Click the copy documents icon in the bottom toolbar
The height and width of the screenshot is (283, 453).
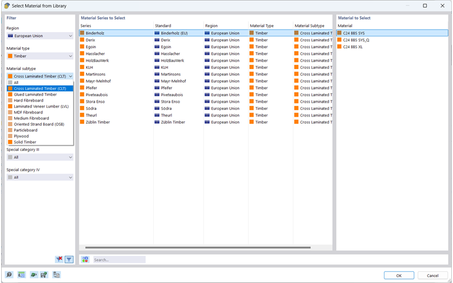coord(57,275)
